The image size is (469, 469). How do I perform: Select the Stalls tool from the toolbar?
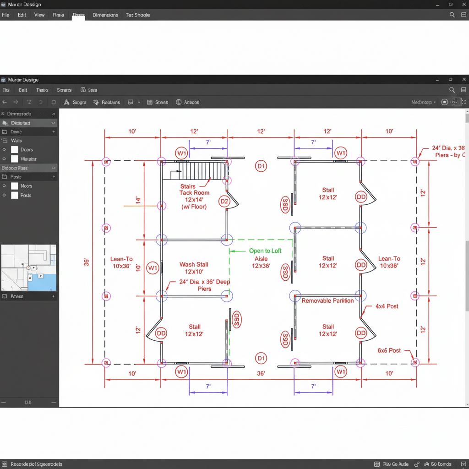click(158, 102)
